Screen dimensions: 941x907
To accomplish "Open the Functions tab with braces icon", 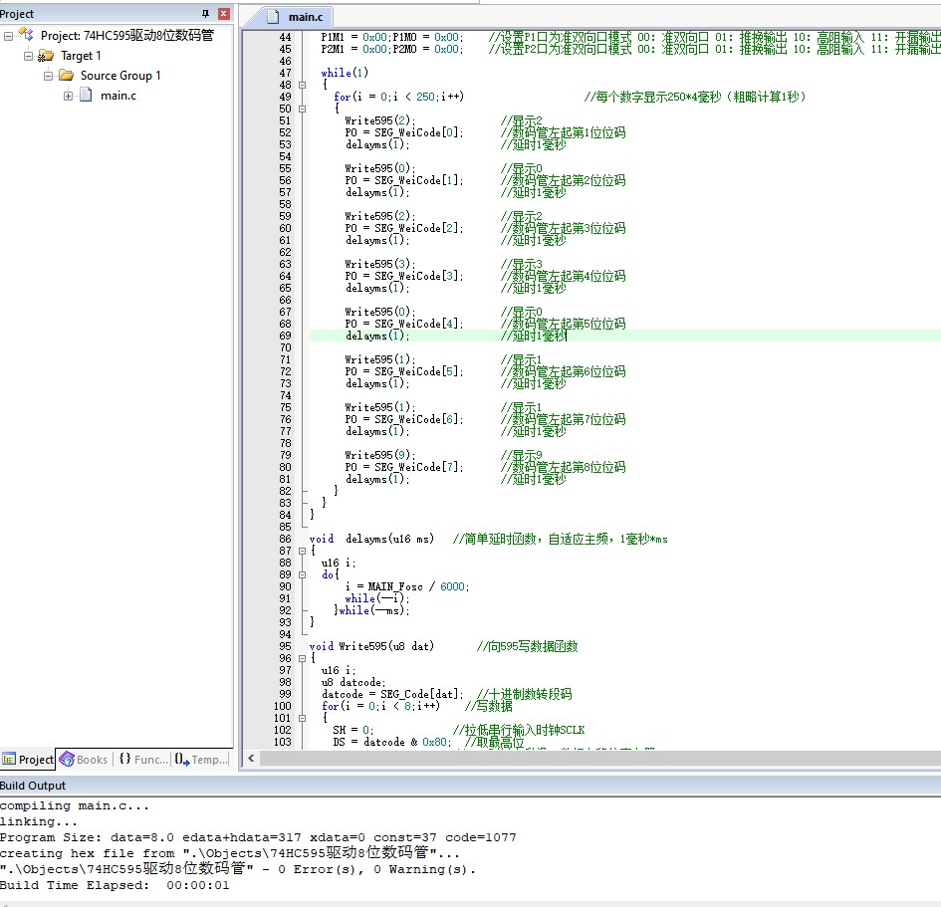I will point(143,760).
